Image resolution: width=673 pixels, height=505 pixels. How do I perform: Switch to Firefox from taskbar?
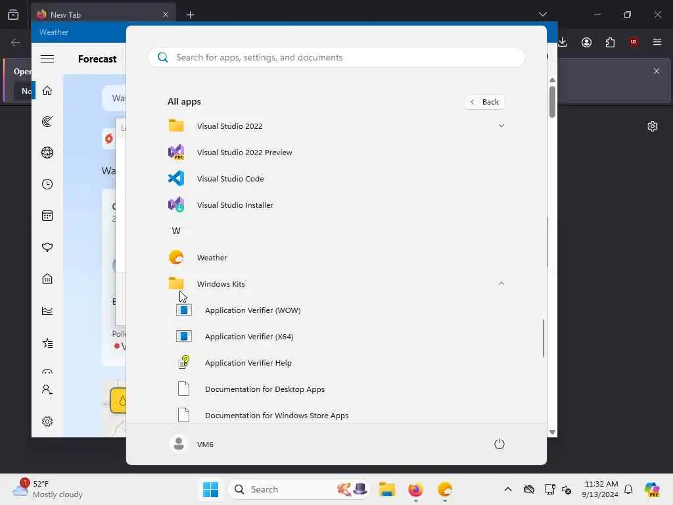415,489
